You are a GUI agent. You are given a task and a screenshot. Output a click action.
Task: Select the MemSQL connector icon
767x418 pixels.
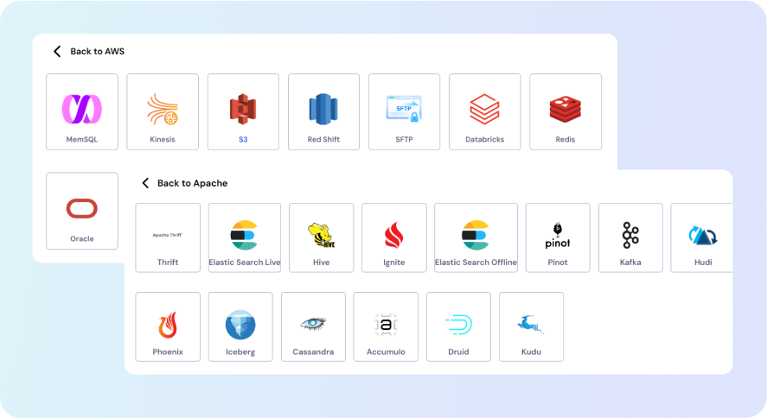click(x=81, y=109)
